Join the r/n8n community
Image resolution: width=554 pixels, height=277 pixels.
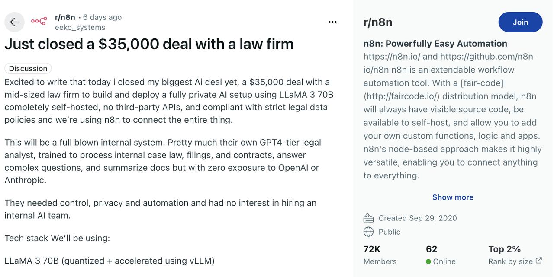coord(520,22)
